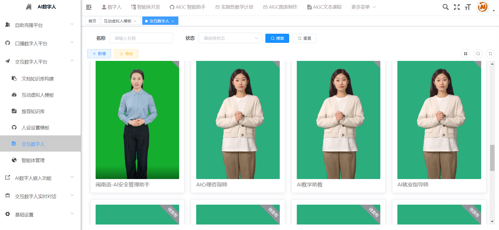Click the blue 搜索 button

point(277,38)
